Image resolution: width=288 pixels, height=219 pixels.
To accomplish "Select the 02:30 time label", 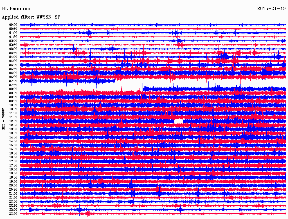I will (x=13, y=45).
